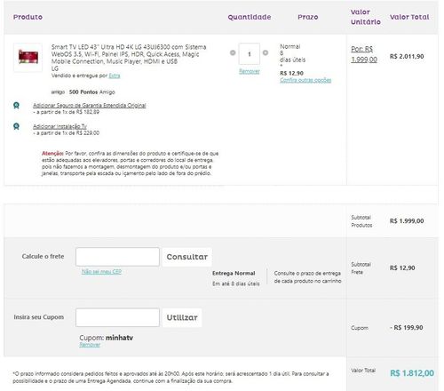This screenshot has width=444, height=391.
Task: Click shipping price R$ 12,90 under Prazo
Action: click(291, 73)
